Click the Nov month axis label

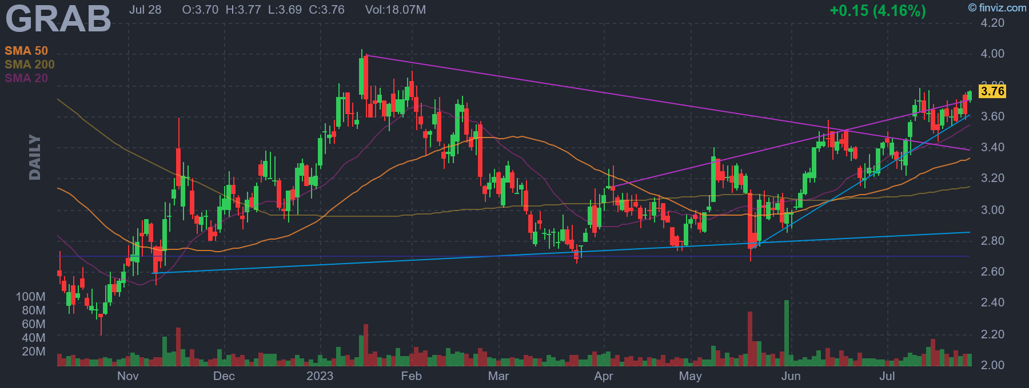[128, 376]
